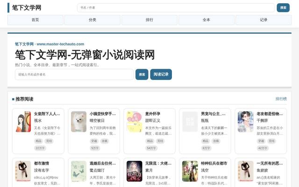Open book title 小骚货快穿手...
This screenshot has width=299, height=187.
[103, 114]
